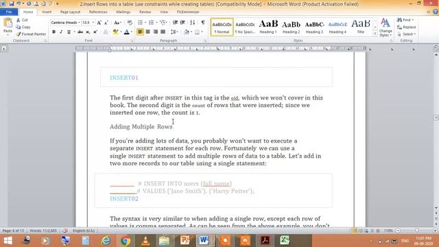Click the tab selector box beside the ruler
Image resolution: width=439 pixels, height=247 pixels.
[4, 49]
